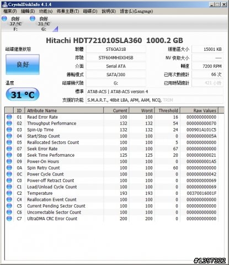Click the Hitachi HDT721010SLA360 model title
The width and height of the screenshot is (229, 265).
114,40
